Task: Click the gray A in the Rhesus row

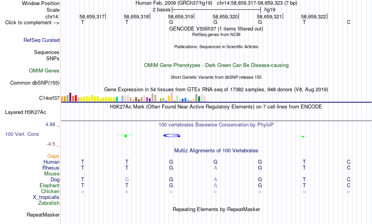Action: pyautogui.click(x=215, y=168)
